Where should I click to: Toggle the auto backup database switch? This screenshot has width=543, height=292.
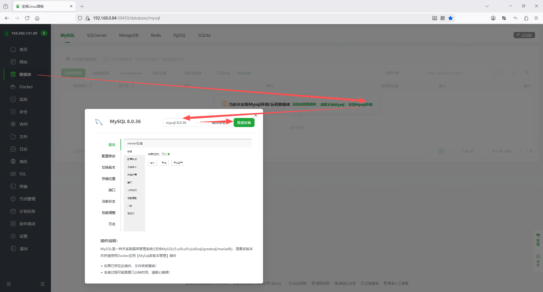tap(104, 59)
